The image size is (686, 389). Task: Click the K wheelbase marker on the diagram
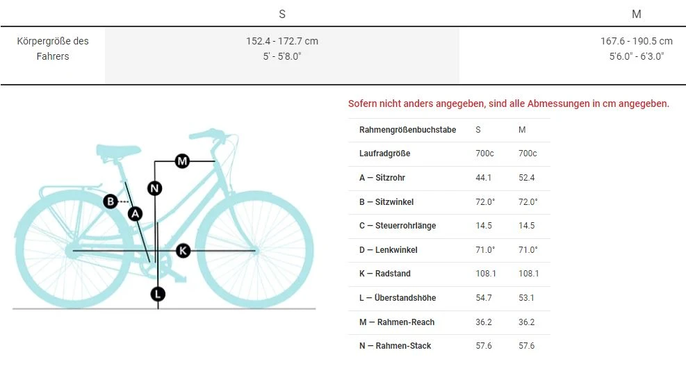point(183,250)
